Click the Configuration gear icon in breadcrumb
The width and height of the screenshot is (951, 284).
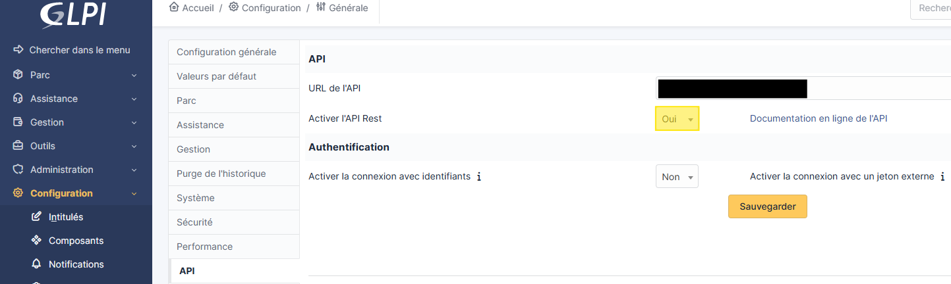[x=233, y=7]
